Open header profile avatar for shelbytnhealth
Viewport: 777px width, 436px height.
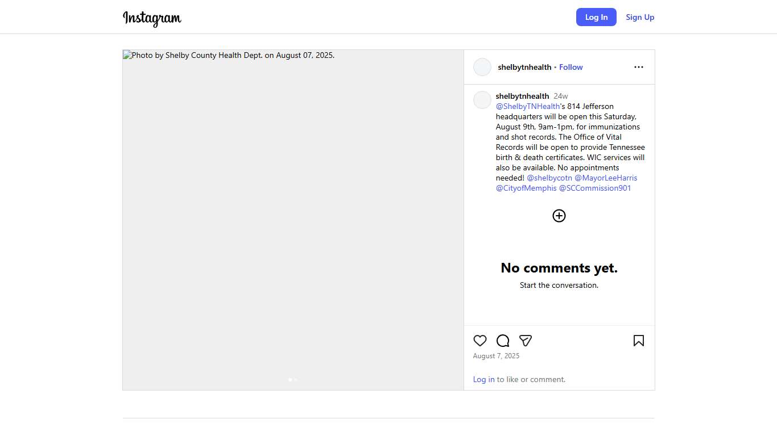click(482, 67)
